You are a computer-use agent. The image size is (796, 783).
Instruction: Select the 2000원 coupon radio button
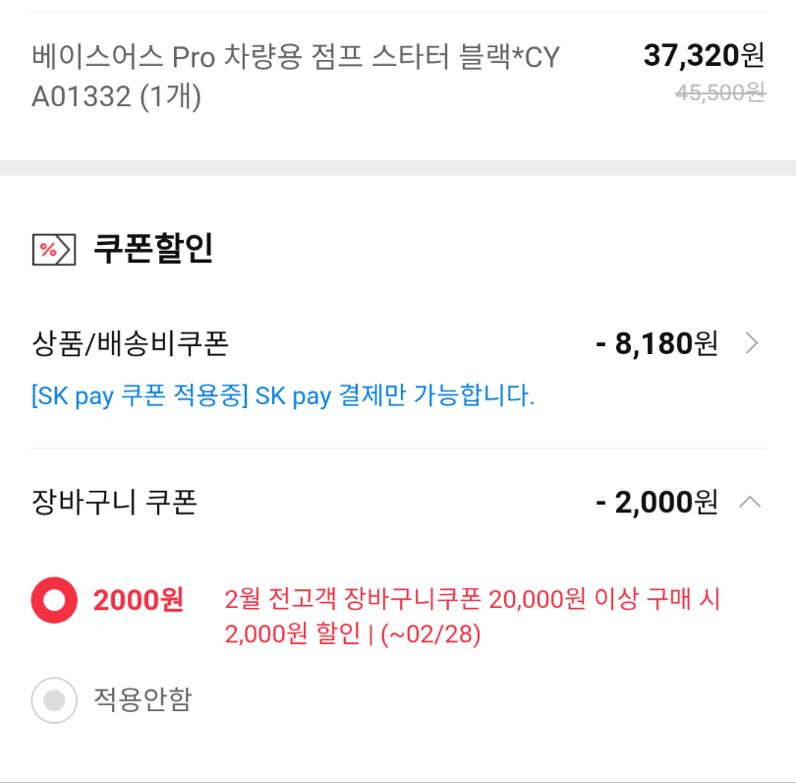pyautogui.click(x=54, y=600)
